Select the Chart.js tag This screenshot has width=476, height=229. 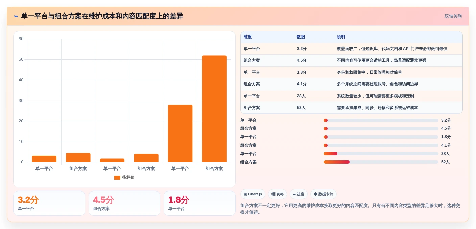tap(253, 194)
